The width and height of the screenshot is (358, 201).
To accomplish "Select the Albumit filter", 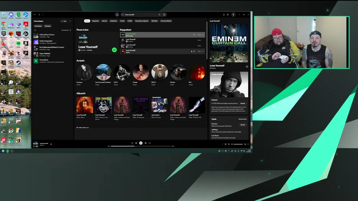I will pyautogui.click(x=104, y=21).
